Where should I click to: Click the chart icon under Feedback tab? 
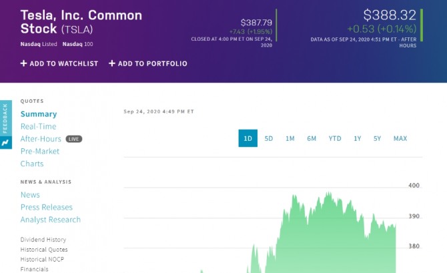point(6,143)
